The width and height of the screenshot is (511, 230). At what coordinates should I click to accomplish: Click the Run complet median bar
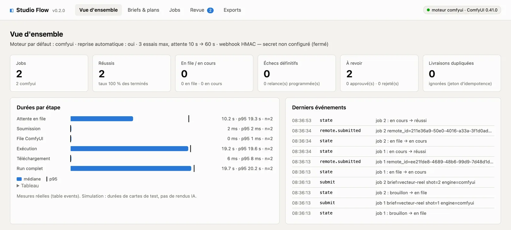pos(131,169)
